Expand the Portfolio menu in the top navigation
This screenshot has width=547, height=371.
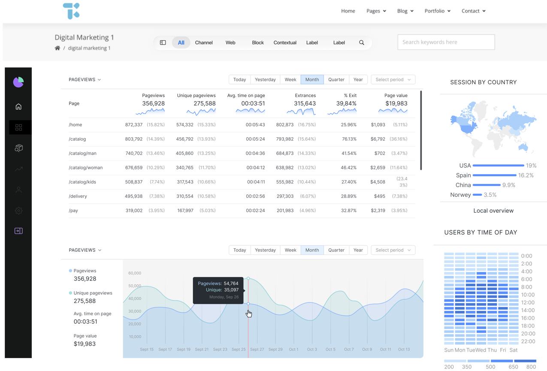click(x=437, y=11)
